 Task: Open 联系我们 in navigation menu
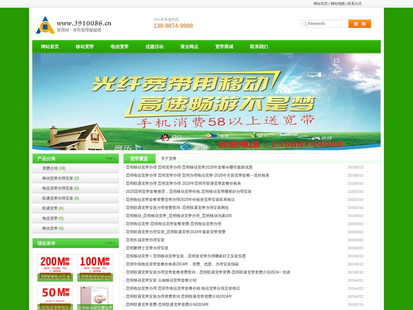pos(259,47)
